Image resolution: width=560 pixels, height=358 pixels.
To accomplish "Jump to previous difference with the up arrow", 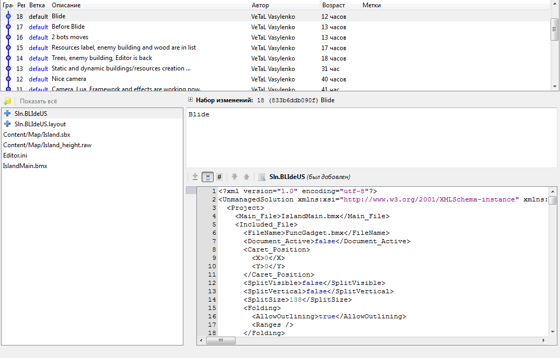I will pos(246,176).
